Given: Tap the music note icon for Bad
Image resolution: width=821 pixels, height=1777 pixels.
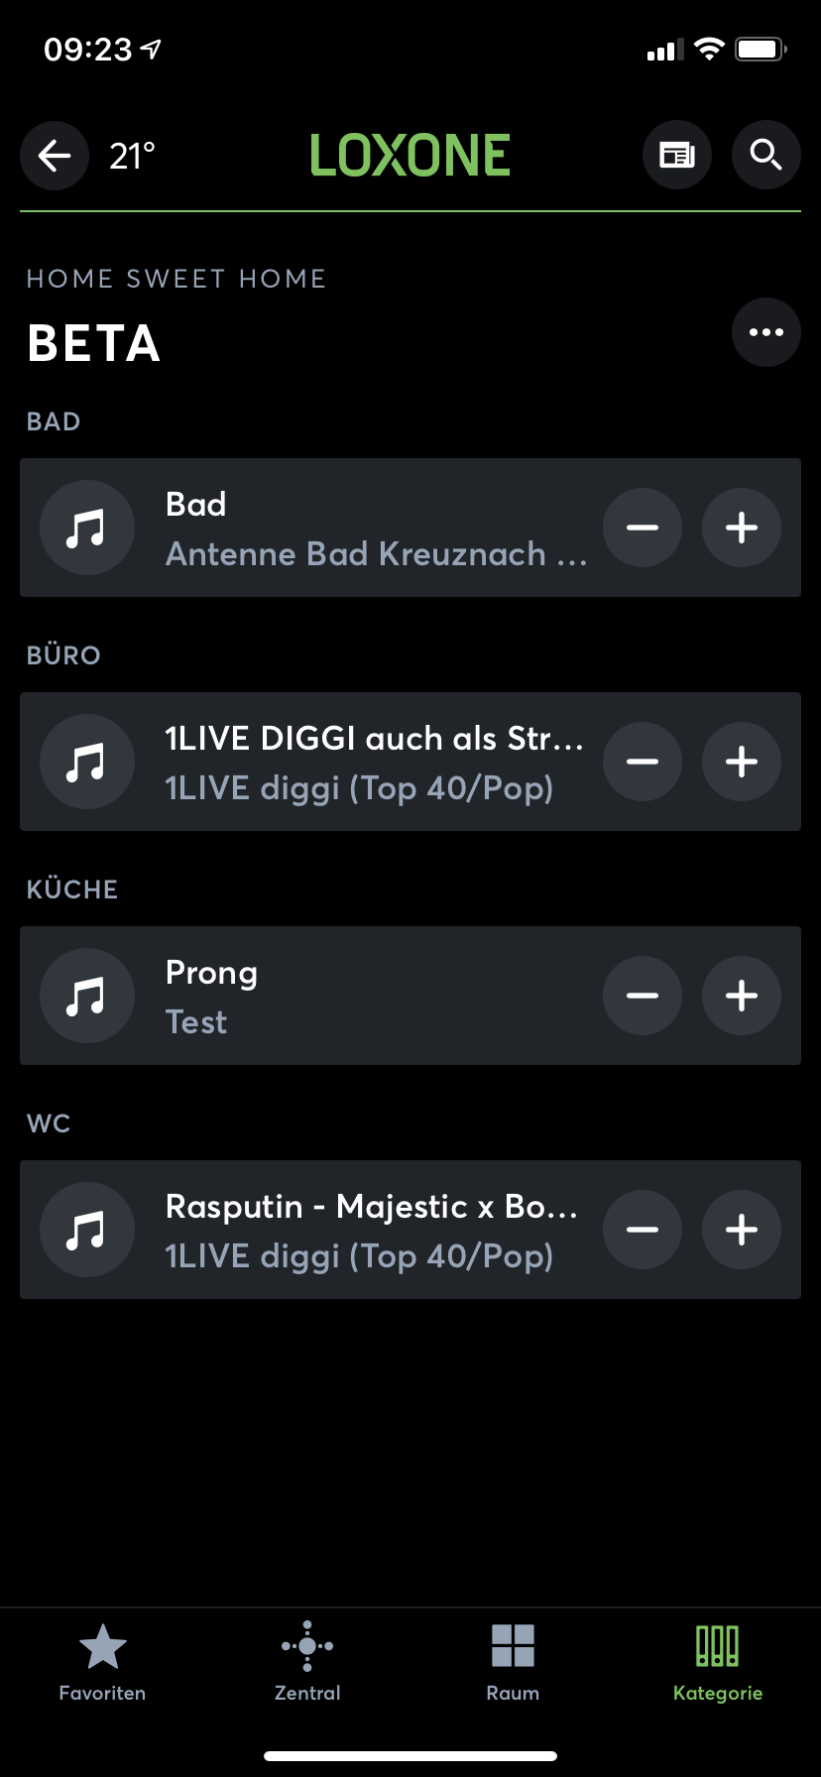Looking at the screenshot, I should (86, 528).
